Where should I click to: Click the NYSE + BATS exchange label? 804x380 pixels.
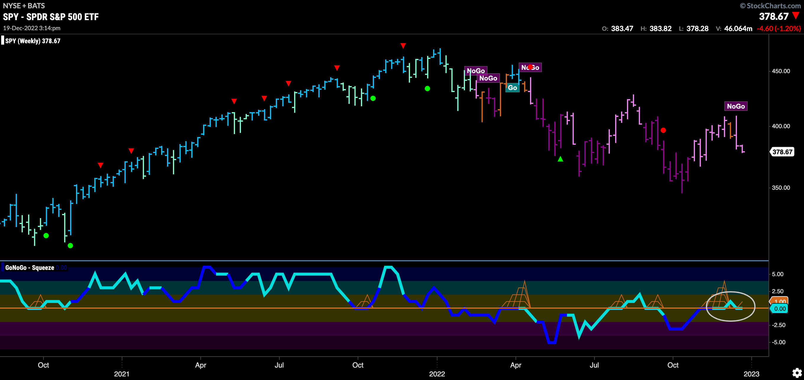24,6
